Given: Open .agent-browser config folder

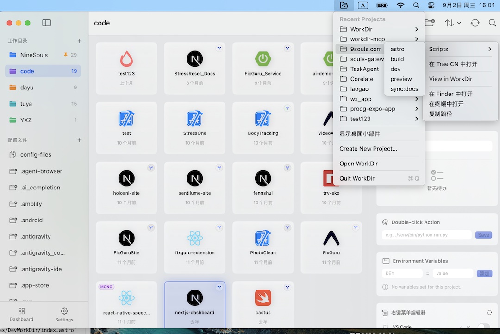Looking at the screenshot, I should (x=43, y=171).
